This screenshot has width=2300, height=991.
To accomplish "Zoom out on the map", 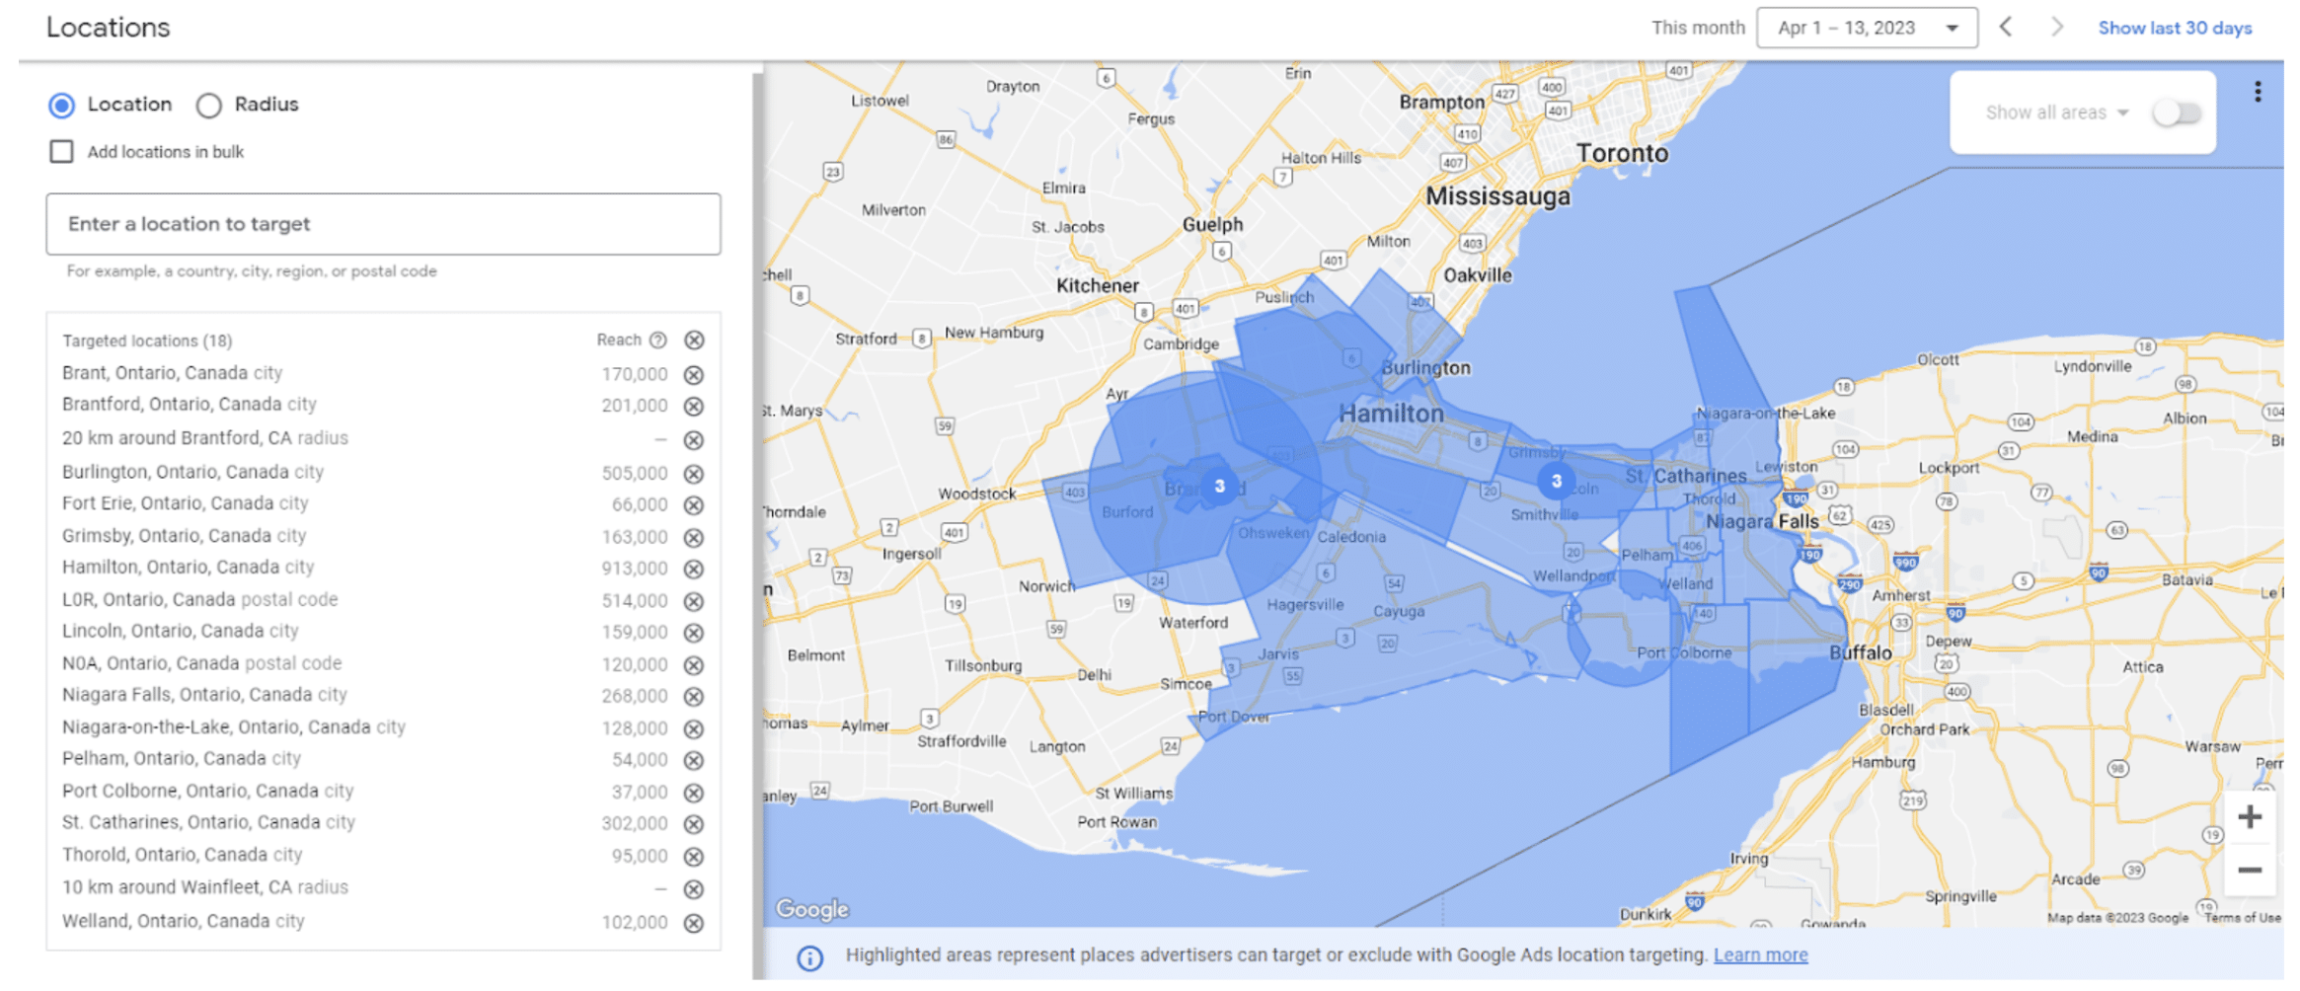I will 2250,871.
